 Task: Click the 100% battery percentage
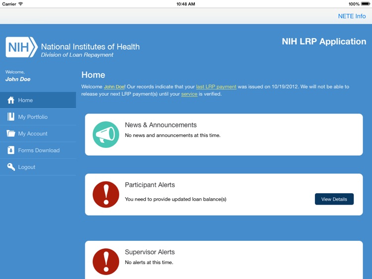(354, 4)
